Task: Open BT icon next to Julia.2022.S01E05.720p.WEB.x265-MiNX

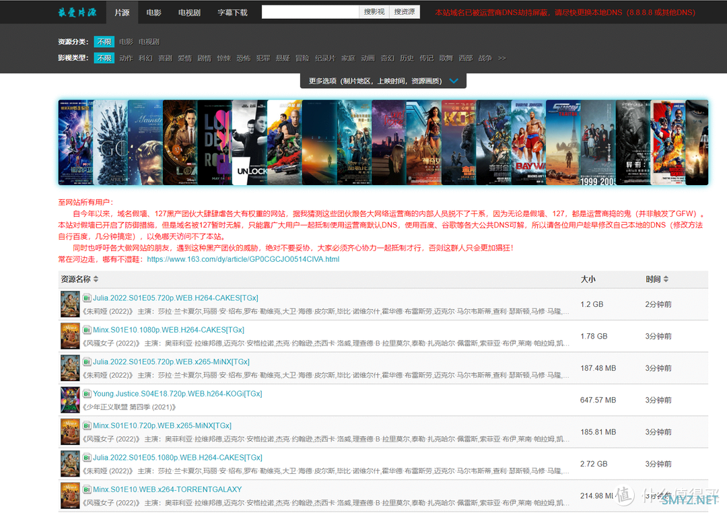Action: point(87,362)
